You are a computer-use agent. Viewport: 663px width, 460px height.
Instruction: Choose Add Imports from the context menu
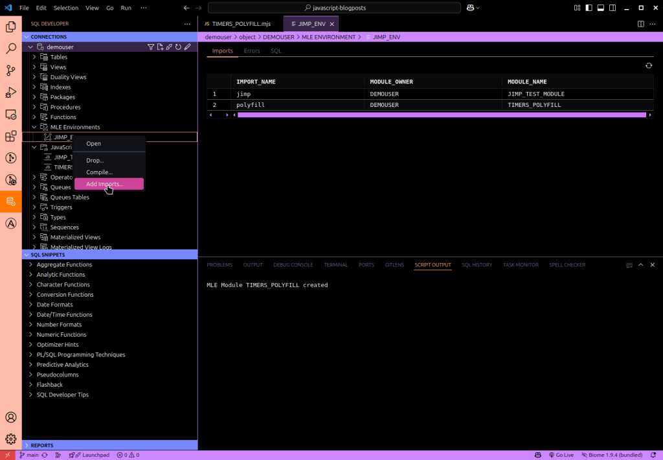click(104, 184)
